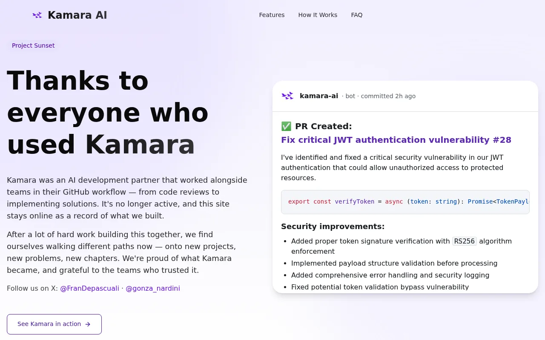
Task: Click the Kamara AI logo icon in the header
Action: (37, 15)
